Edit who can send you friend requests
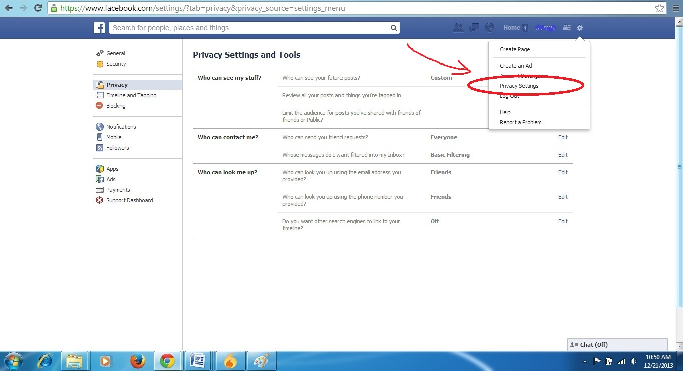683x371 pixels. (x=563, y=137)
